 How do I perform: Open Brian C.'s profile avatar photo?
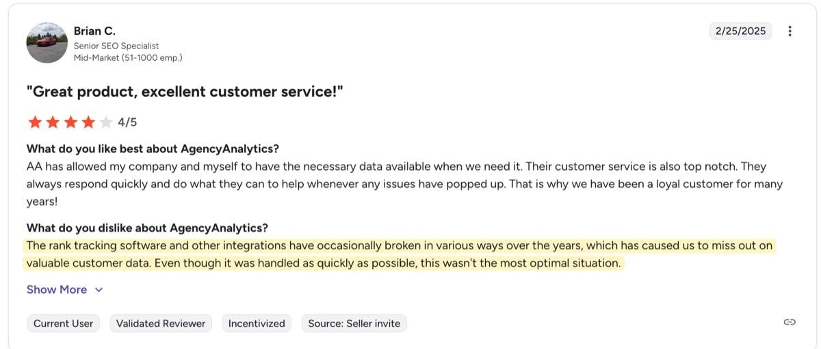[47, 43]
